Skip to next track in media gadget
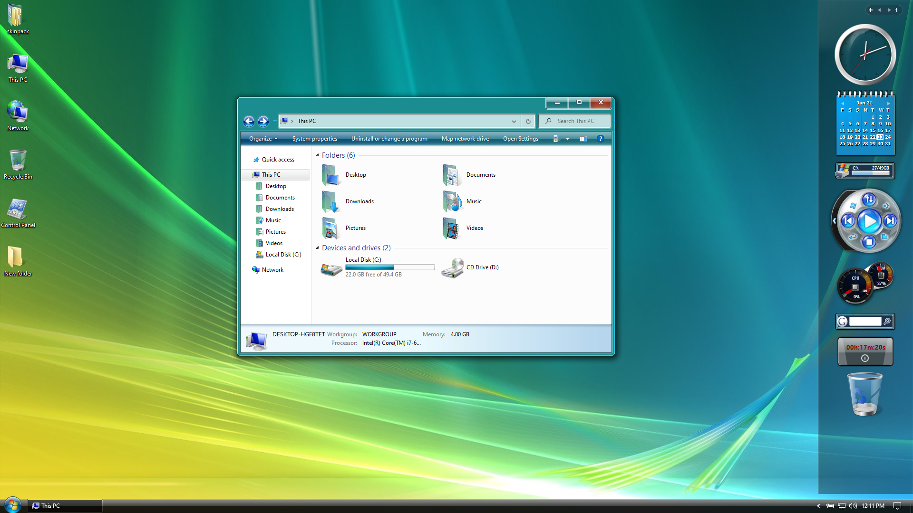Viewport: 913px width, 513px height. click(x=890, y=221)
